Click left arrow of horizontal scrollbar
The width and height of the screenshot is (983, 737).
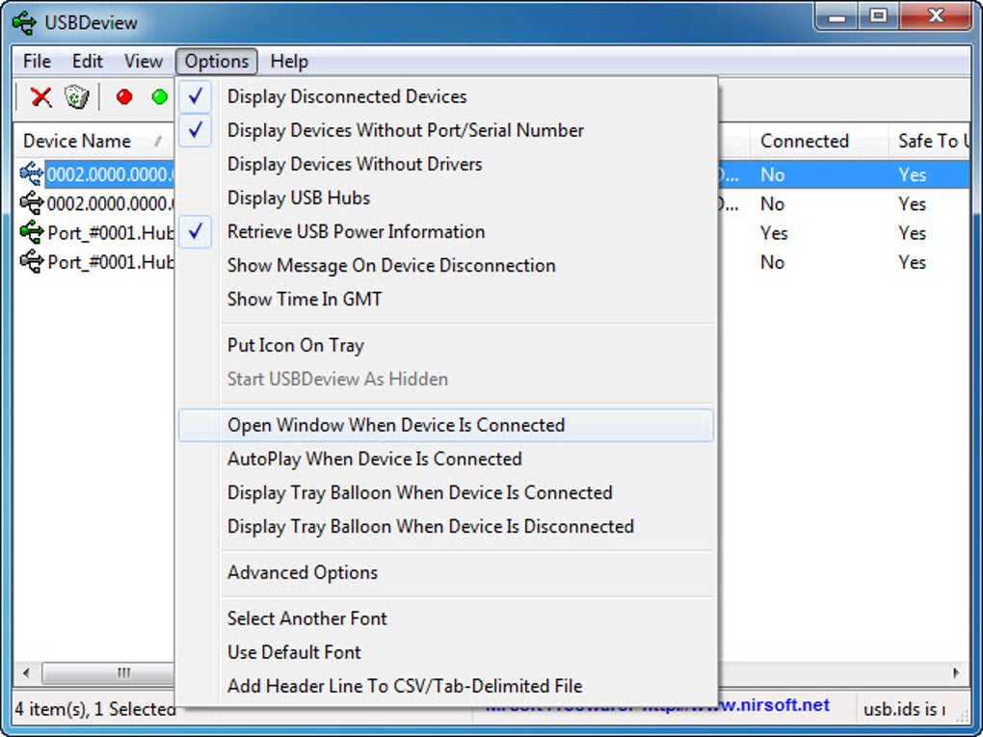point(26,673)
